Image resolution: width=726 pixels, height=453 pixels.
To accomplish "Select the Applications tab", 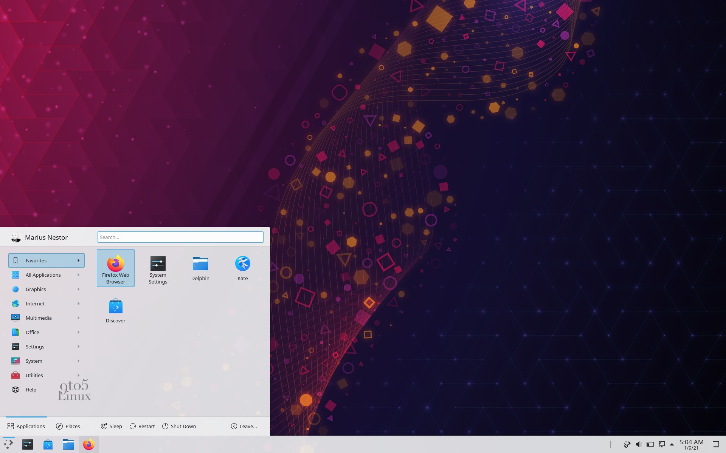I will pyautogui.click(x=26, y=426).
